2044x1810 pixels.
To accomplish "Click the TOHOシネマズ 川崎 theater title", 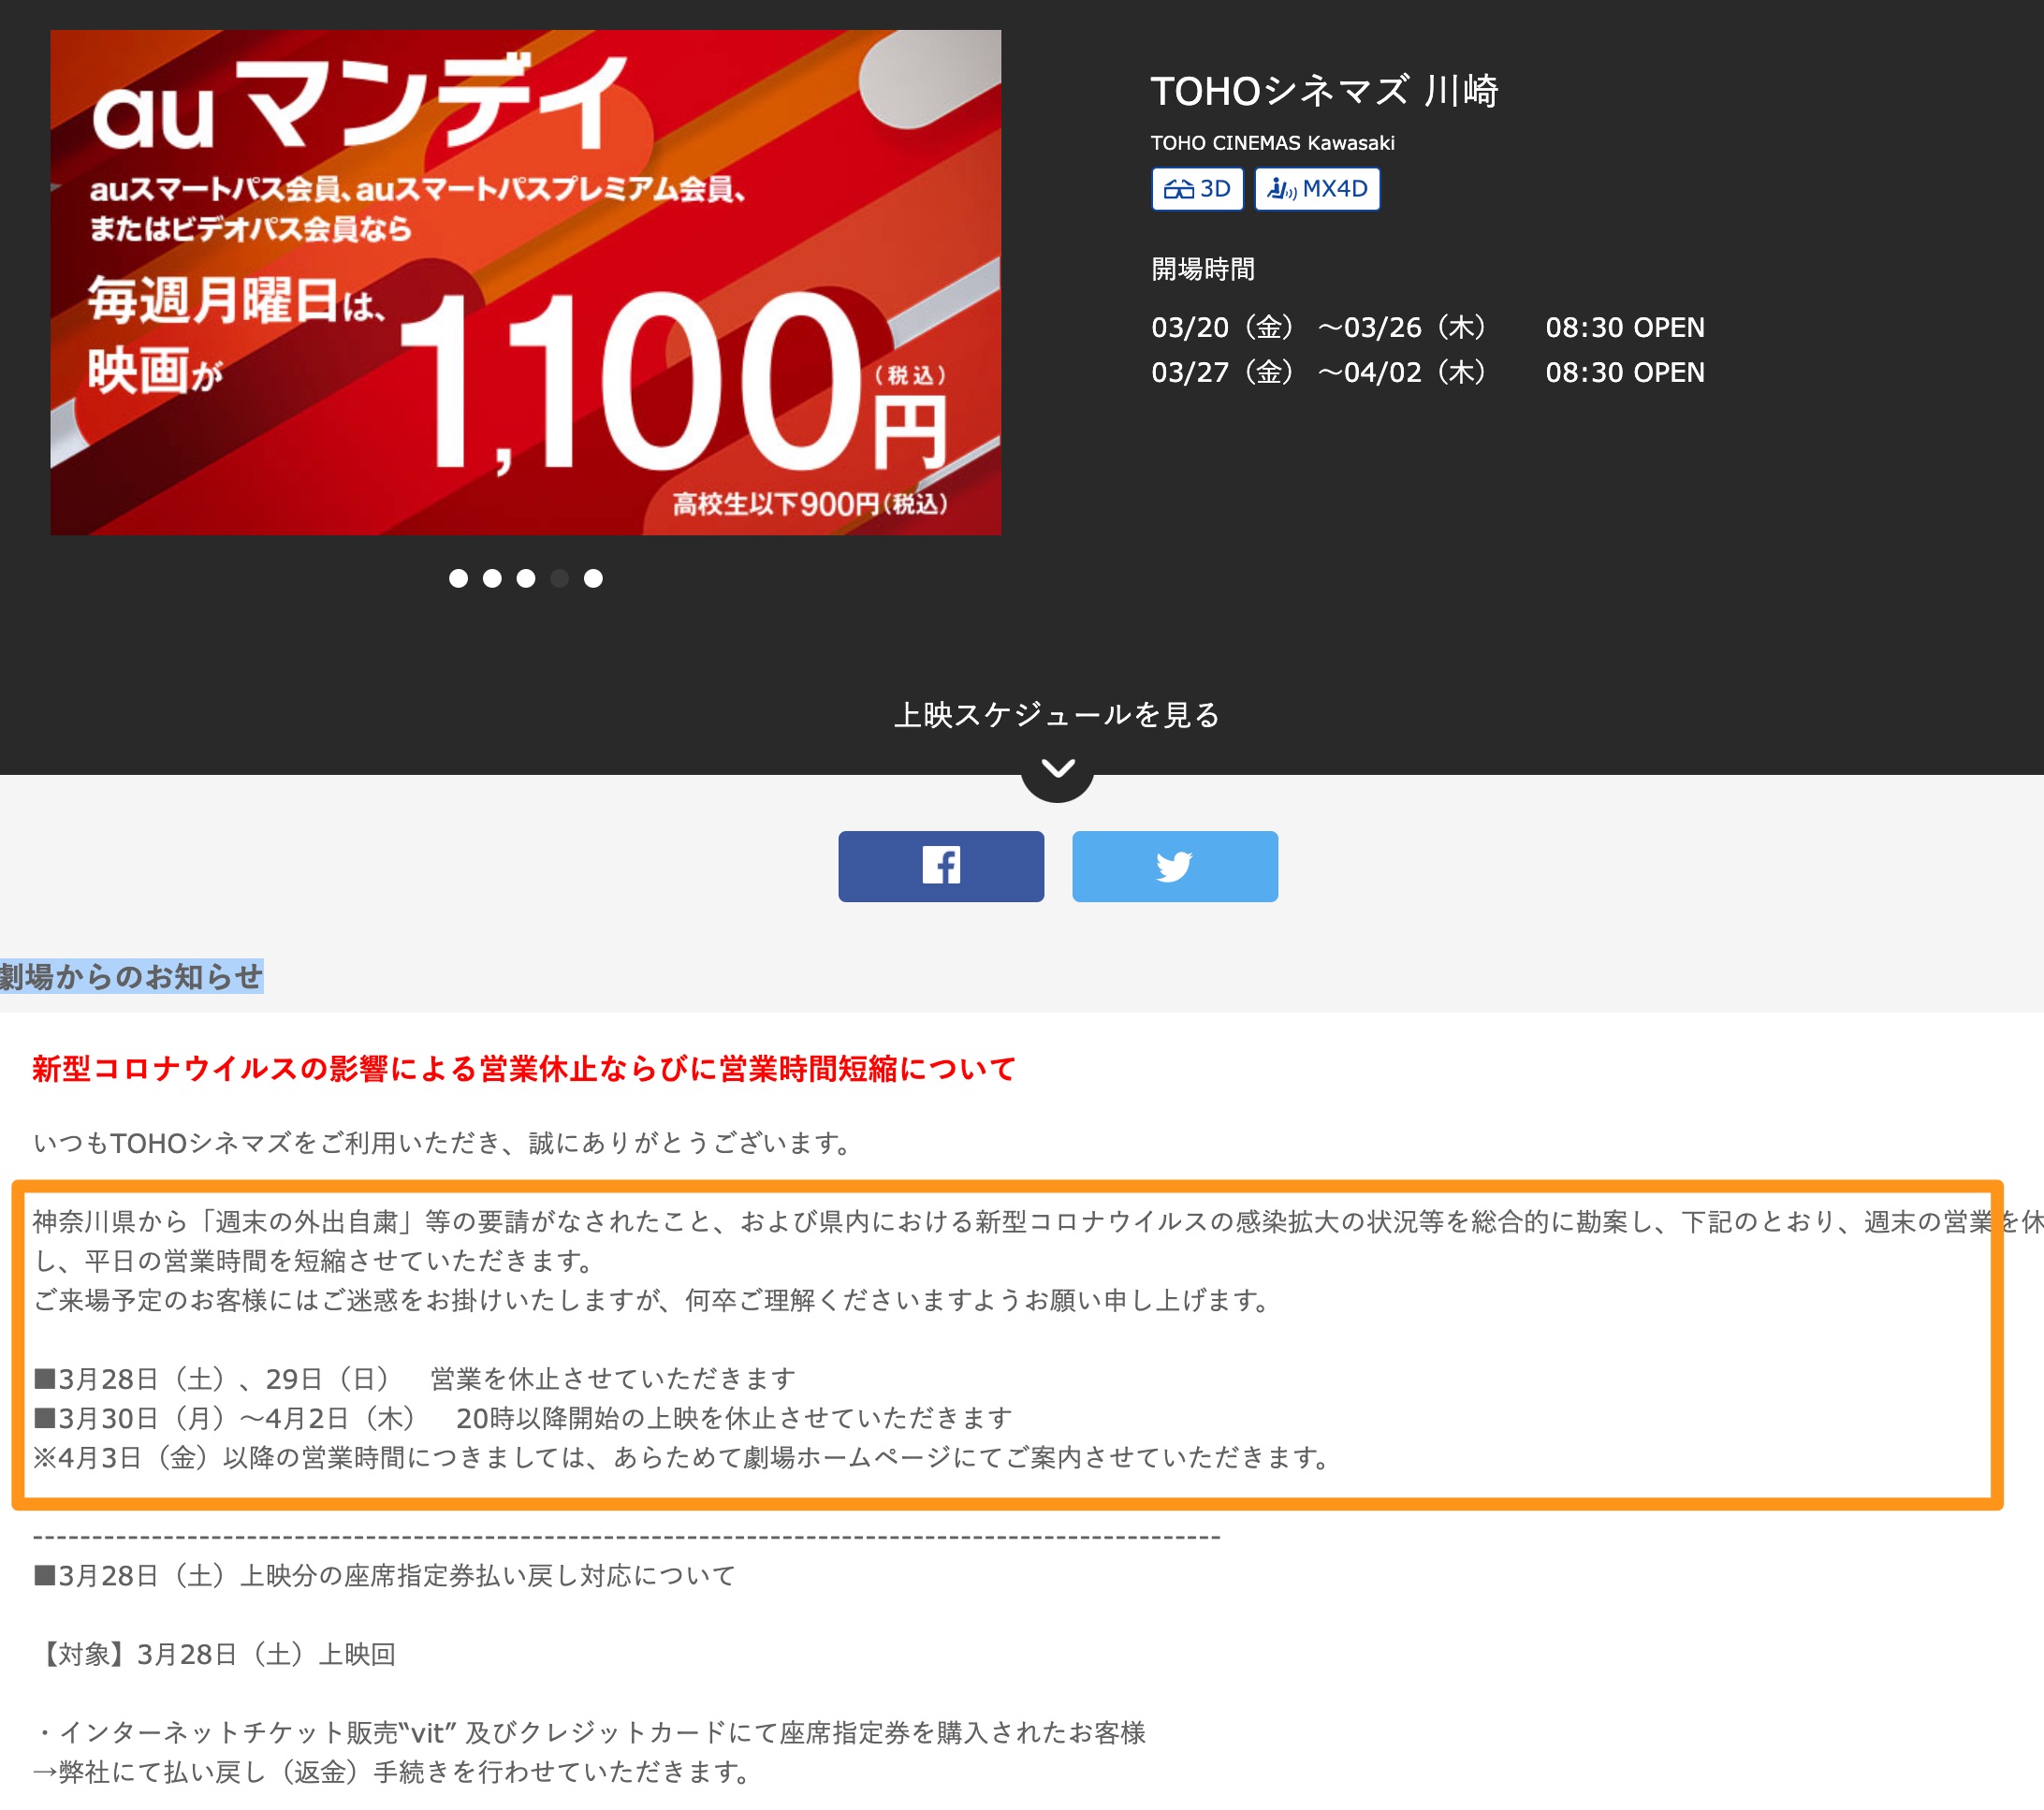I will coord(1324,91).
